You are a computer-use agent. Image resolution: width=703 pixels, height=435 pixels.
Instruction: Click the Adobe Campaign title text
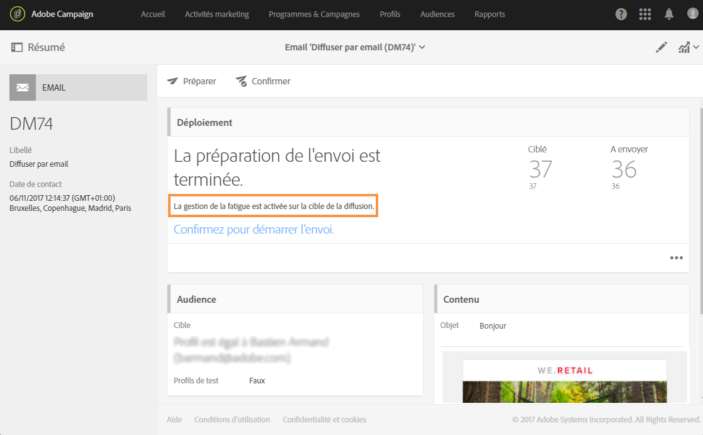[62, 14]
